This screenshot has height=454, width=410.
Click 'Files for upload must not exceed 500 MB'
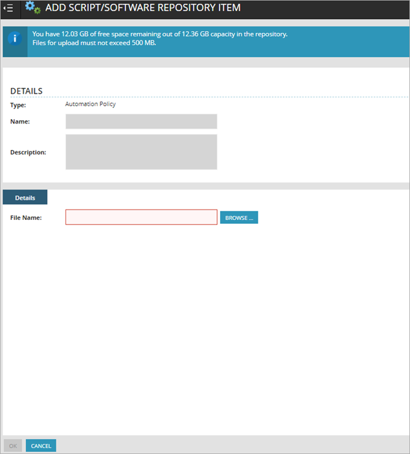tap(94, 43)
